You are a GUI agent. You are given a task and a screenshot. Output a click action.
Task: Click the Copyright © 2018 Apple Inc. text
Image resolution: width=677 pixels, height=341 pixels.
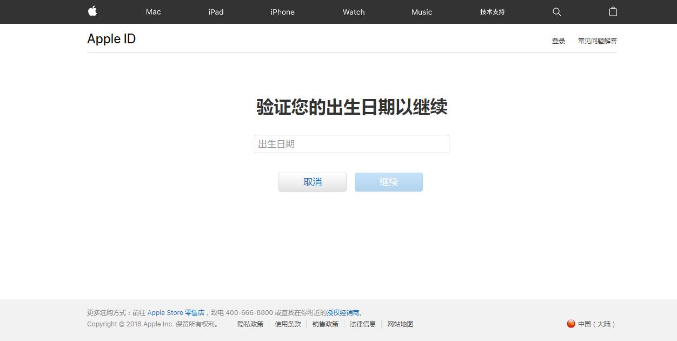pos(130,324)
